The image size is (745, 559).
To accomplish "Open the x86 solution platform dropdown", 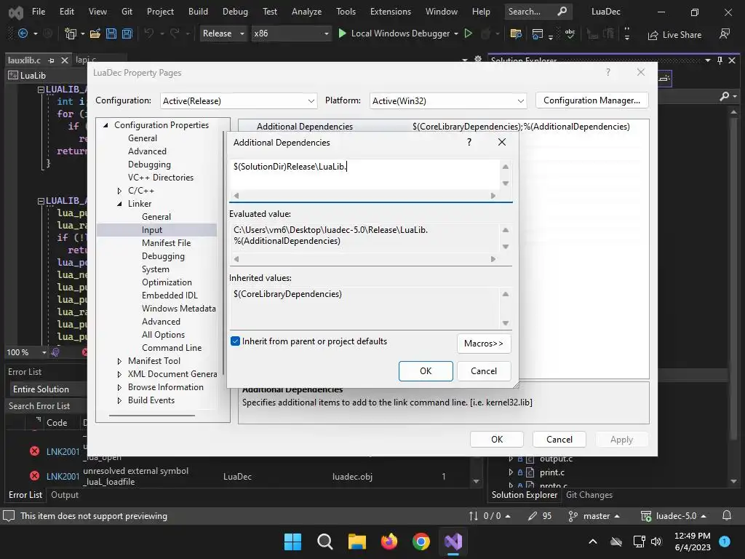I will (x=291, y=33).
